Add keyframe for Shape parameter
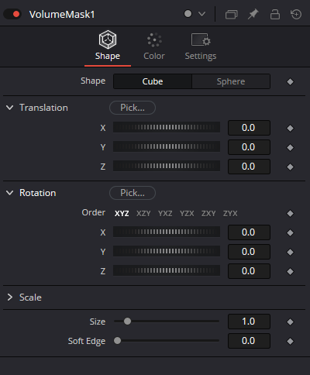This screenshot has height=375, width=310. (290, 81)
